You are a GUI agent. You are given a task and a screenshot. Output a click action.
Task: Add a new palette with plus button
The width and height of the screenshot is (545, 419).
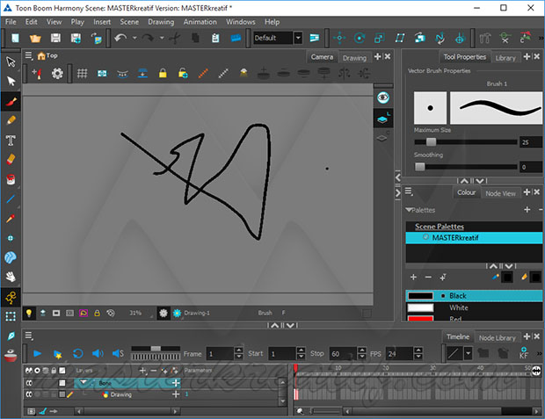click(x=527, y=209)
